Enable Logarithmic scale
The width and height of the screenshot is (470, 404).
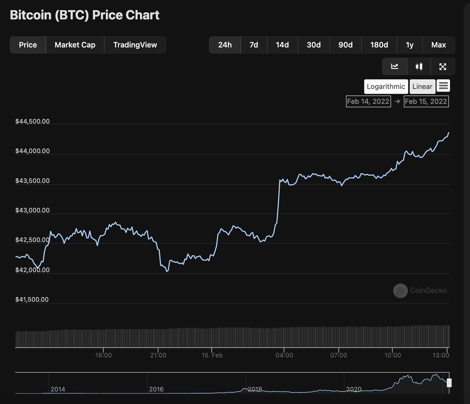point(386,87)
